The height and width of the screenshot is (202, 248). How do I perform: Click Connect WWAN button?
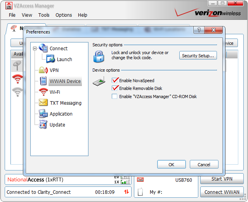(x=222, y=192)
